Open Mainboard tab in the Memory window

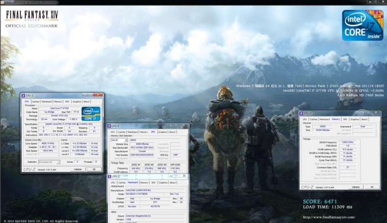pos(324,120)
